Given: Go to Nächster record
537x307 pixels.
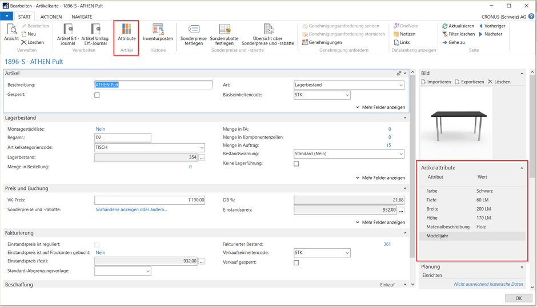Looking at the screenshot, I should tap(490, 34).
